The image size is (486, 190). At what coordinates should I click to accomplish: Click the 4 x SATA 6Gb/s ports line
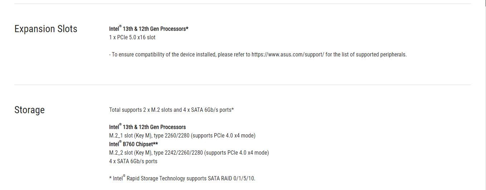133,161
